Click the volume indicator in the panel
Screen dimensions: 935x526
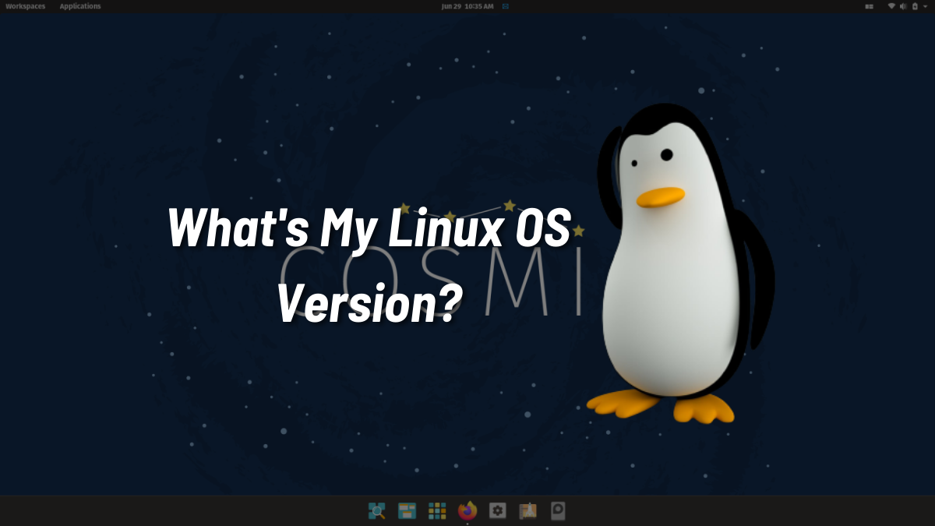[902, 6]
